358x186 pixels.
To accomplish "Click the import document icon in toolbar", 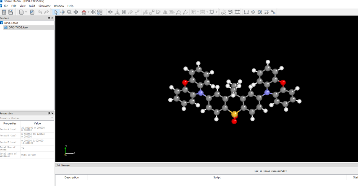I will point(32,12).
